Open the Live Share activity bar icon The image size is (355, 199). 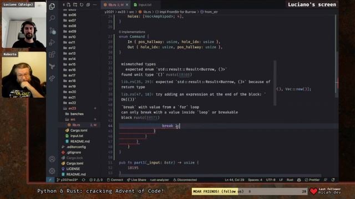tap(52, 78)
